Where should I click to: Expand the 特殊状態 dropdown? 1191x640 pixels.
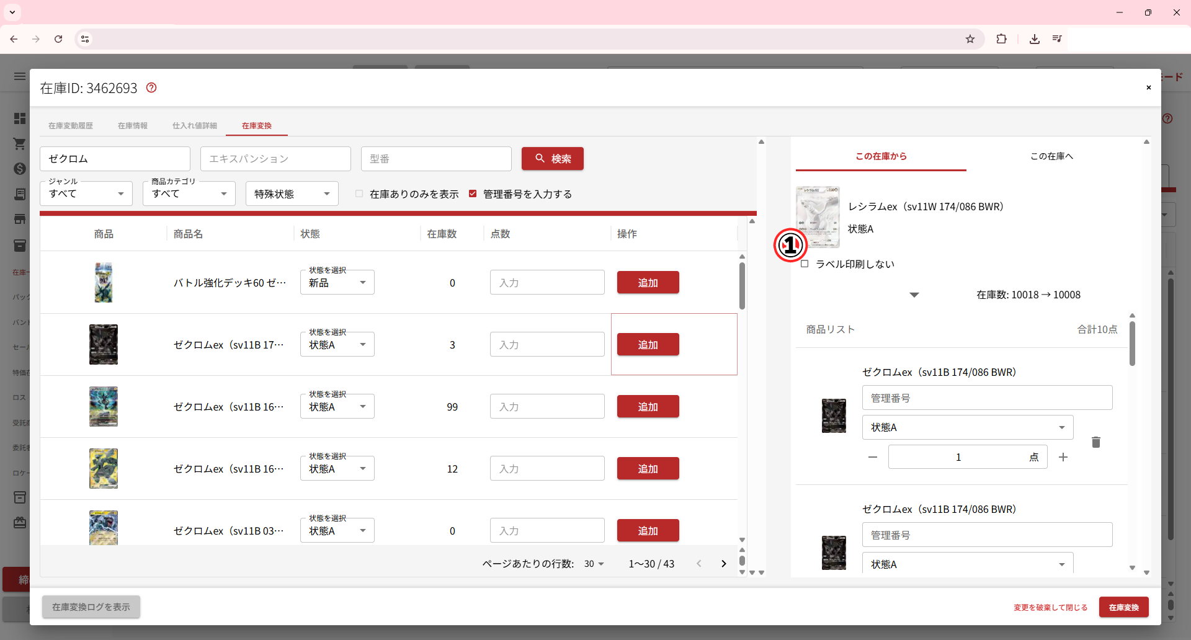pyautogui.click(x=292, y=194)
